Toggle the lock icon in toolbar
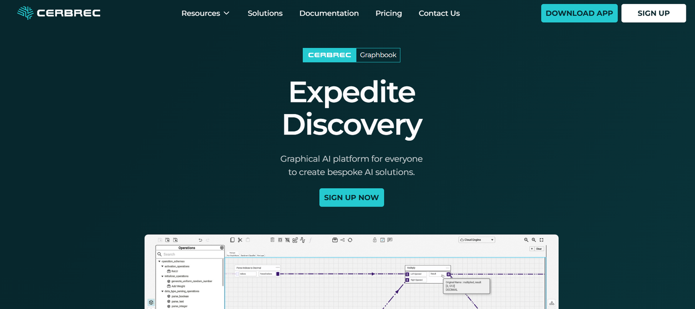This screenshot has height=309, width=695. coord(374,240)
